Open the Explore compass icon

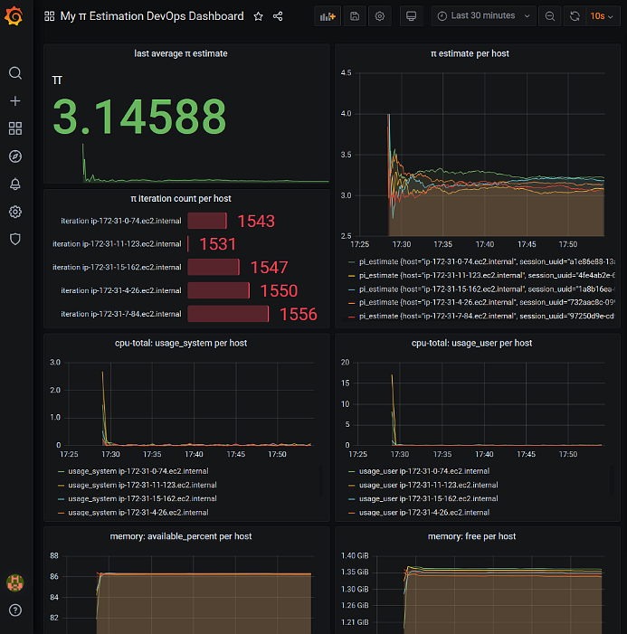tap(14, 156)
